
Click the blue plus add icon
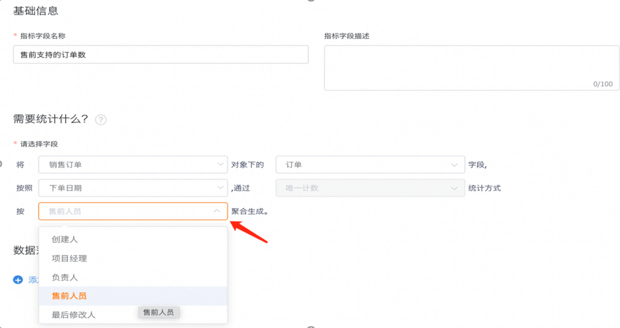(x=18, y=280)
